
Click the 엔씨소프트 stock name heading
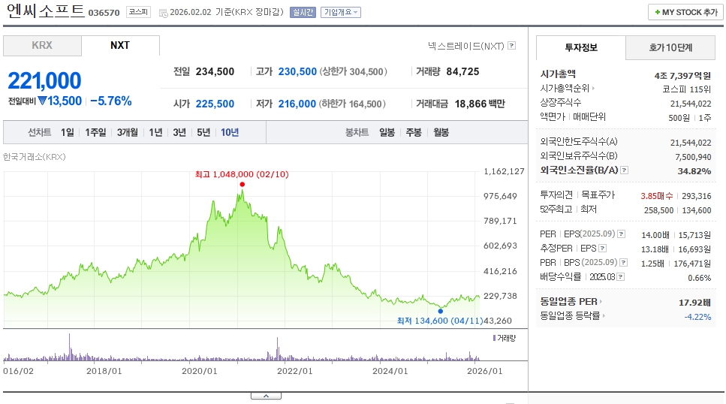45,11
